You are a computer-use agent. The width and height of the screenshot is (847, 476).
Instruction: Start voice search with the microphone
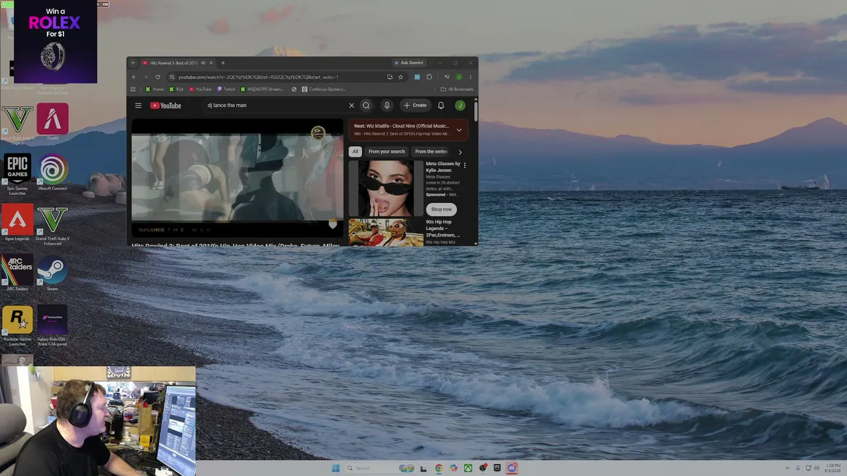point(387,105)
